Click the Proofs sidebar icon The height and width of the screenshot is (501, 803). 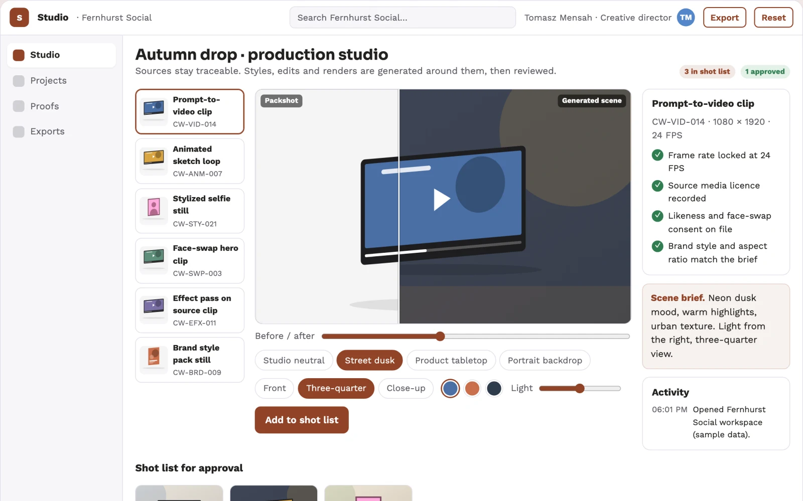(19, 106)
